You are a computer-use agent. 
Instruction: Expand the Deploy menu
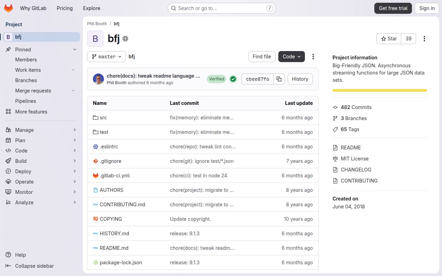41,171
